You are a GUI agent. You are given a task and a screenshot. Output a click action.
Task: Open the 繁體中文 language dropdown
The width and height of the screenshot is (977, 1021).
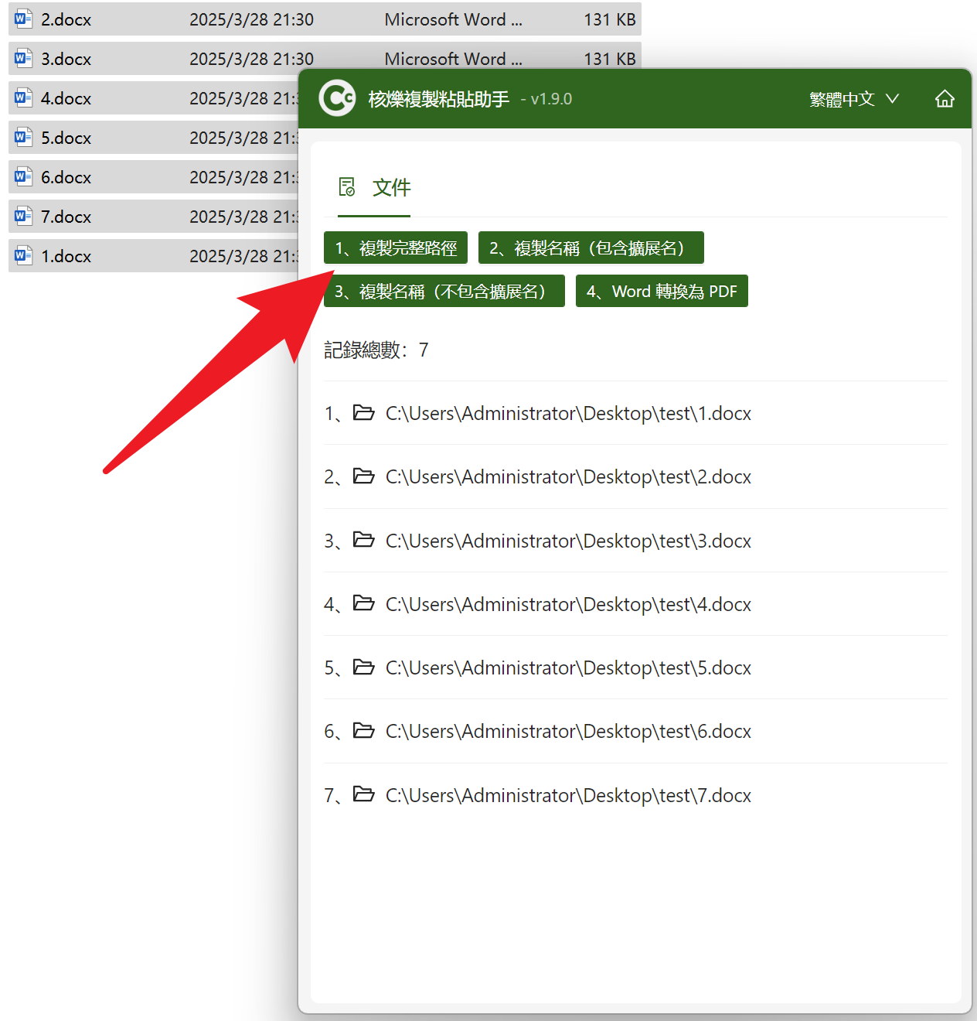click(x=854, y=99)
